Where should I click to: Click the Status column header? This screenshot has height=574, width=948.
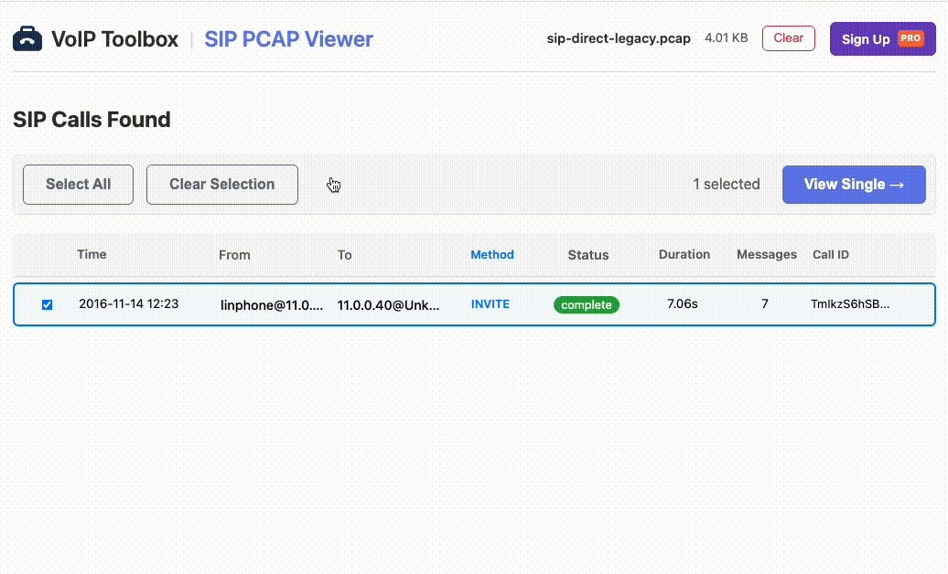(x=588, y=255)
